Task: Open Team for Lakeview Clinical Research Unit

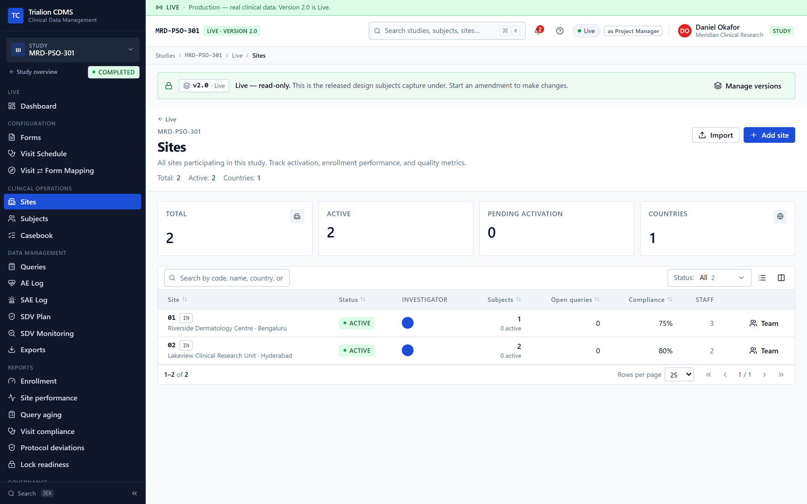Action: tap(764, 350)
